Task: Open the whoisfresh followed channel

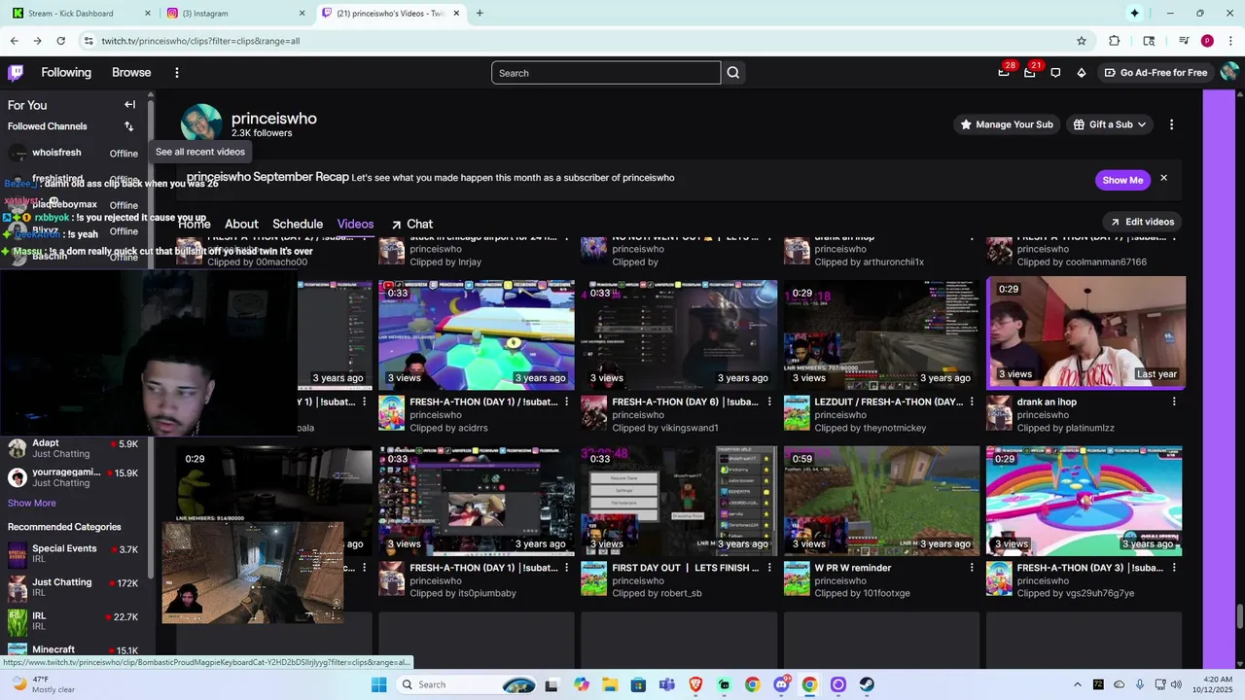Action: 74,153
